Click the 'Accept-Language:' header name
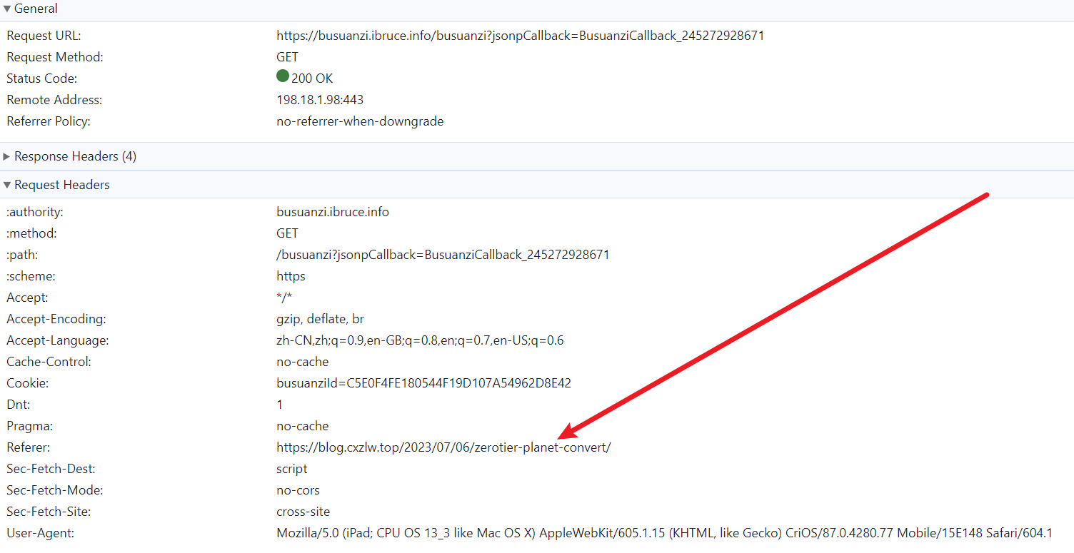Screen dimensions: 1074x553 pos(58,340)
